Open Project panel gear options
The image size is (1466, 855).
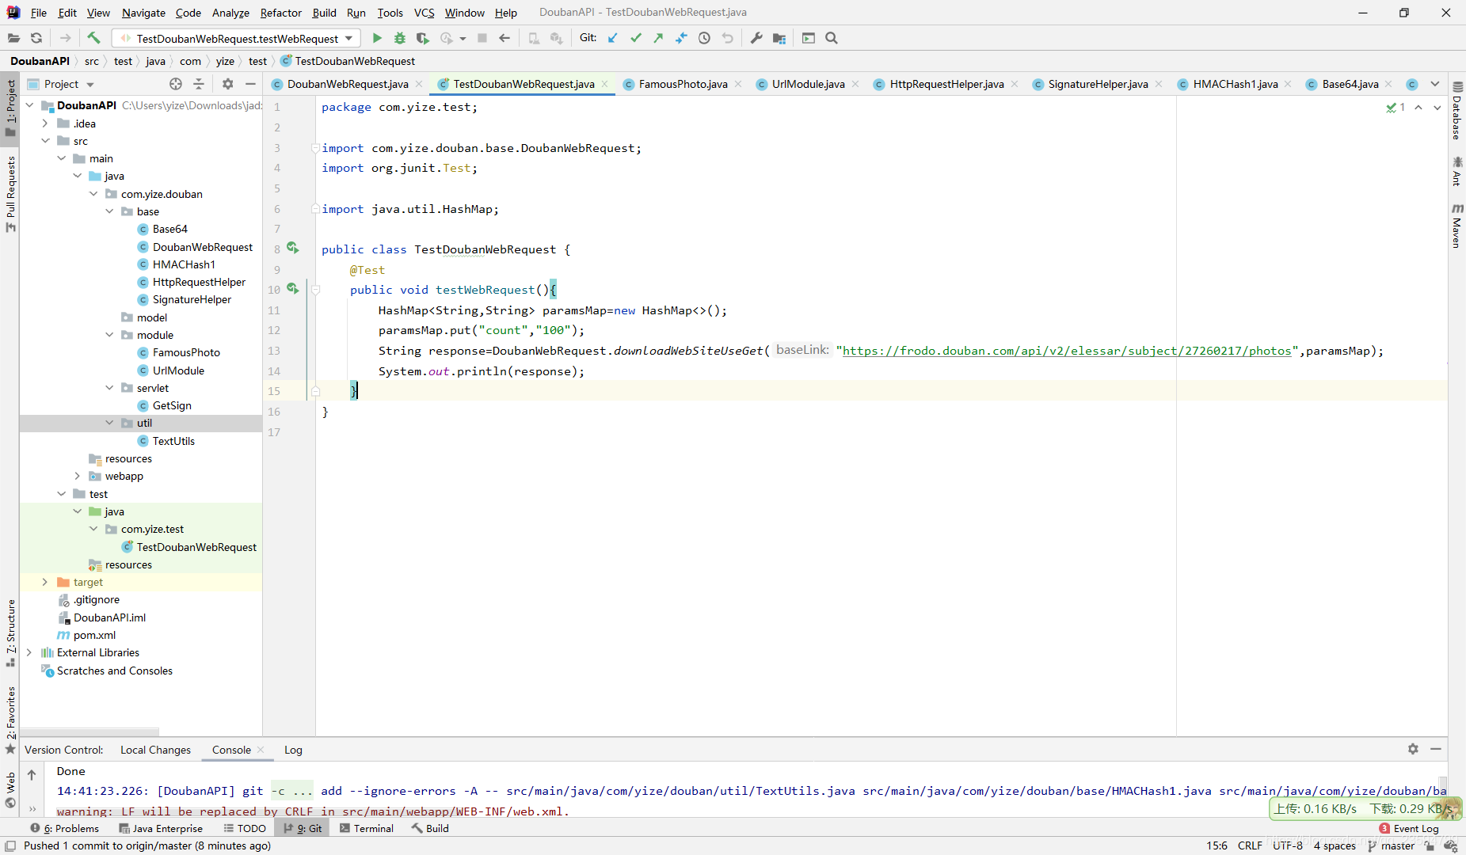(227, 84)
